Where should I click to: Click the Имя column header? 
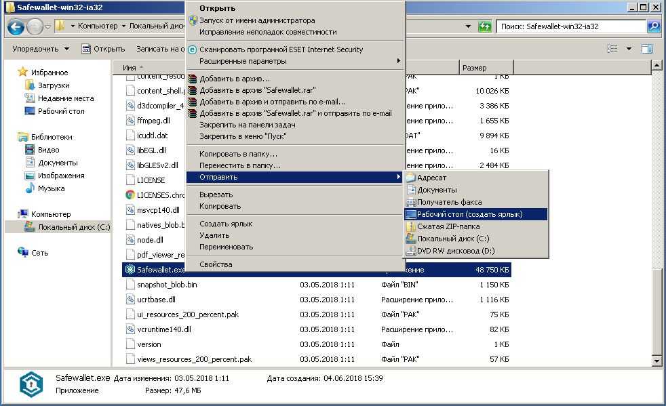[149, 68]
